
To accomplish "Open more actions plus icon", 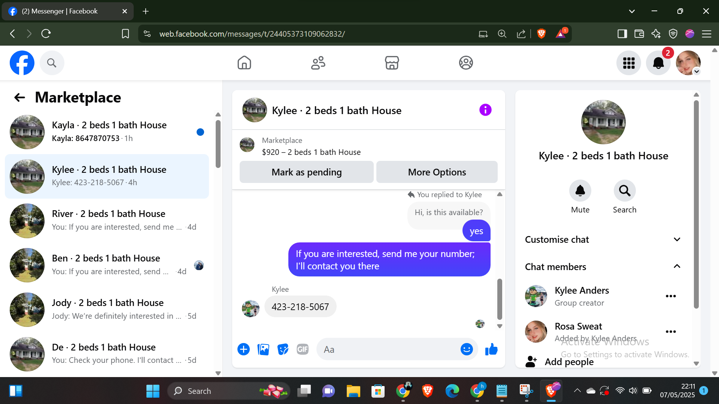I will click(243, 349).
